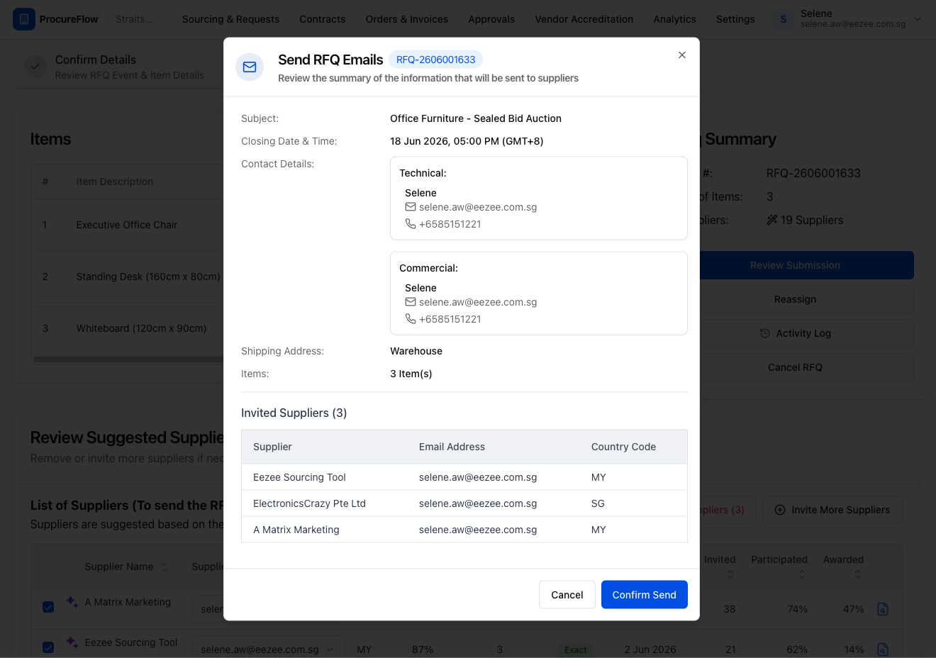Open the Sourcing & Requests menu

(230, 19)
